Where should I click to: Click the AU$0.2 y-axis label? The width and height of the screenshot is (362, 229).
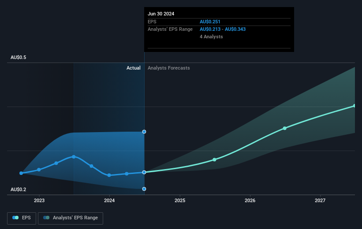tap(18, 189)
